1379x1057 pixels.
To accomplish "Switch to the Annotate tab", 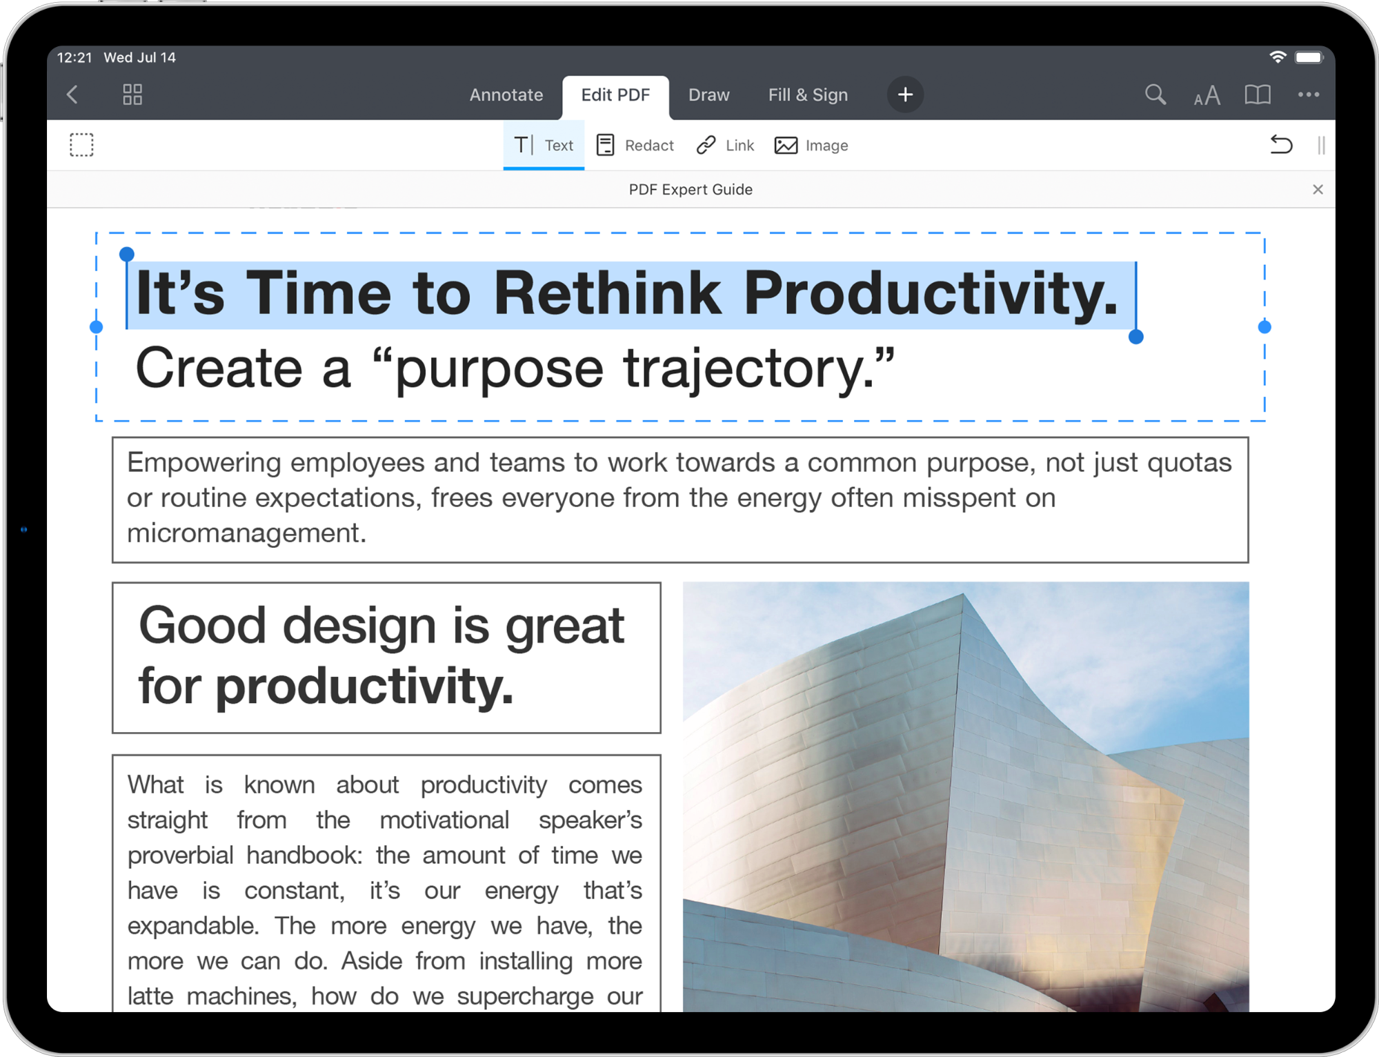I will (502, 95).
